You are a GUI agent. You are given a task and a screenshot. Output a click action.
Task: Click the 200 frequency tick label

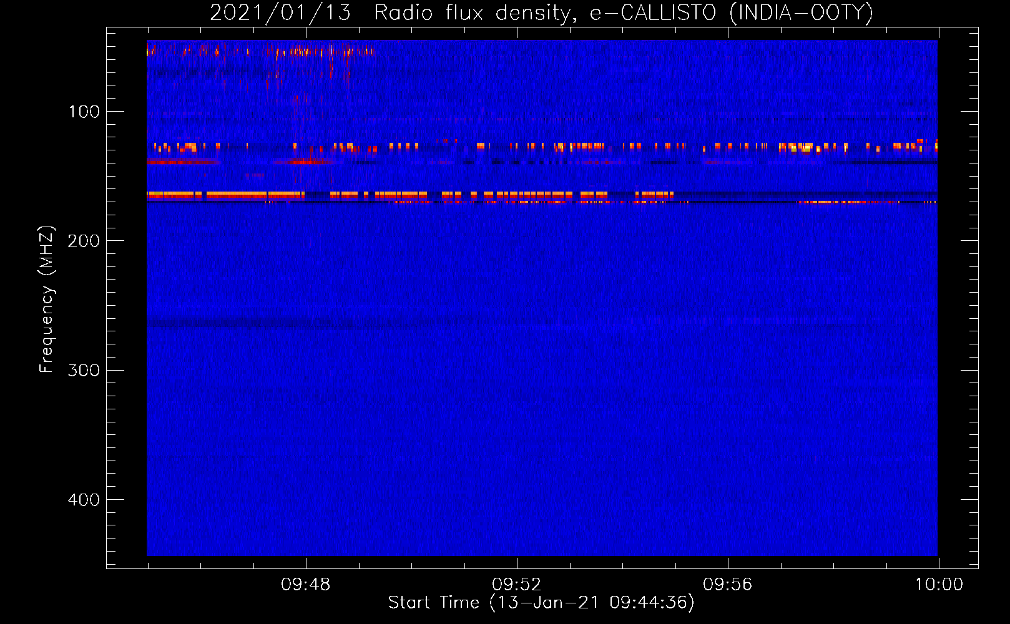click(x=84, y=241)
